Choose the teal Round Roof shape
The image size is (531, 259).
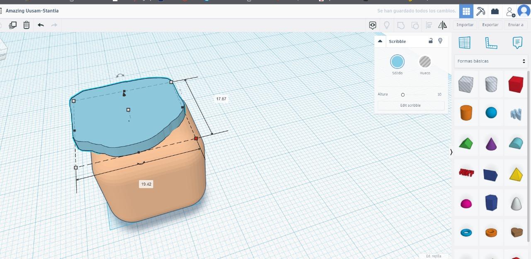pos(516,143)
